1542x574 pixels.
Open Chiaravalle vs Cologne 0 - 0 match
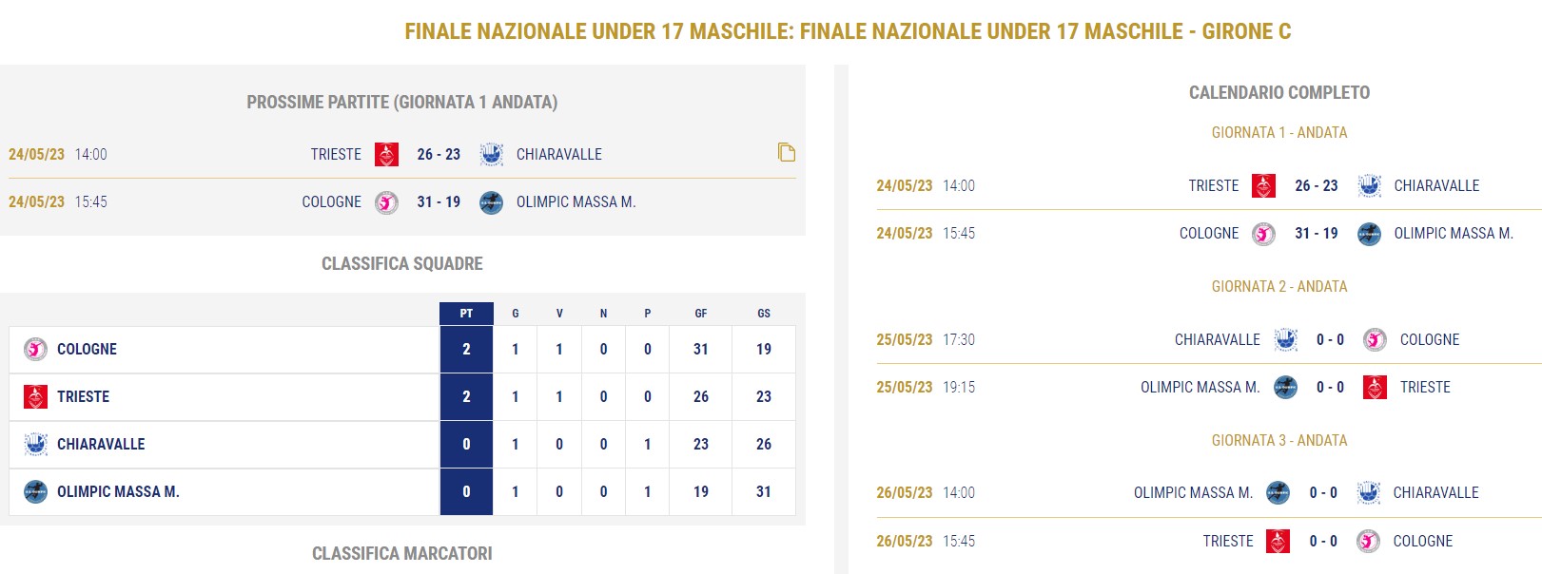click(1330, 339)
